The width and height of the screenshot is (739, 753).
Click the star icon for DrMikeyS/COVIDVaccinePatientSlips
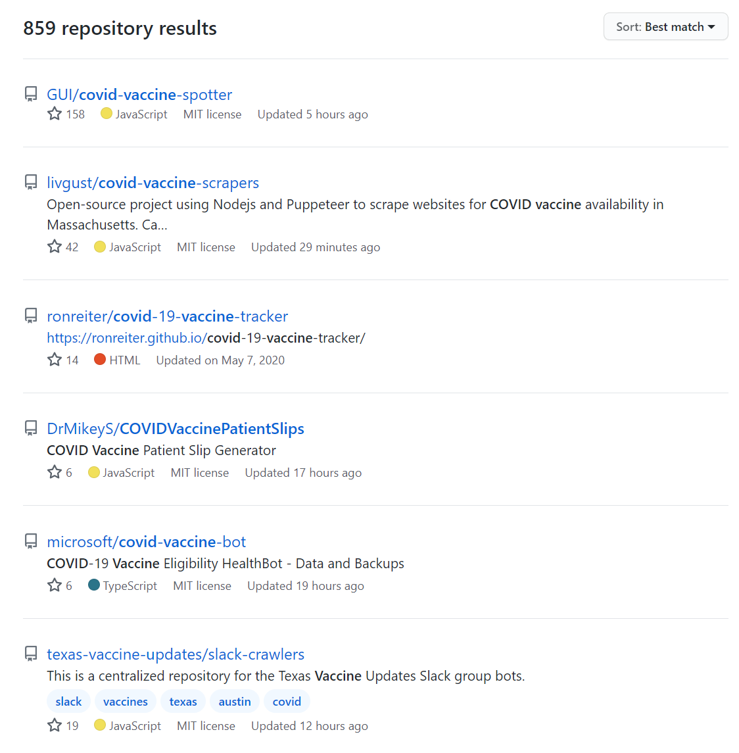55,472
